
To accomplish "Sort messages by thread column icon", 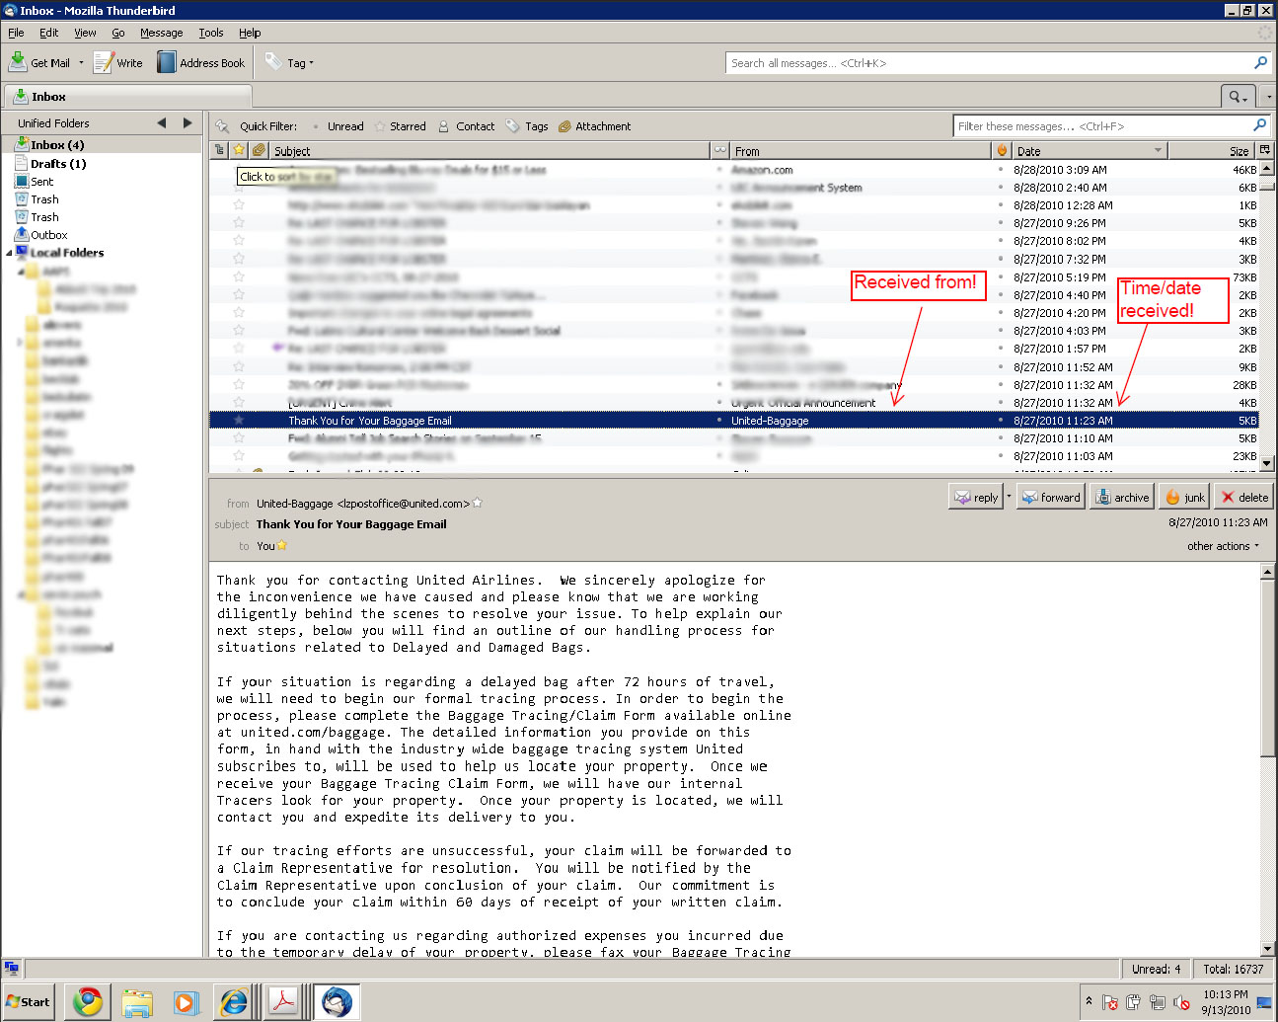I will [220, 150].
